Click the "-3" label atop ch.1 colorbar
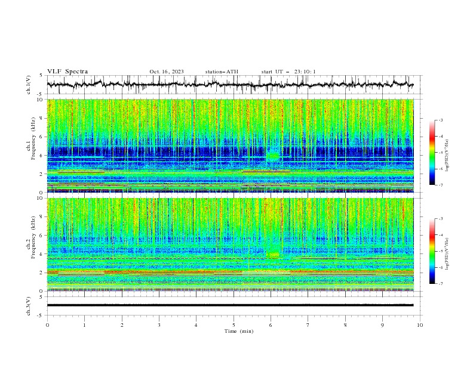This screenshot has width=473, height=365. click(440, 120)
